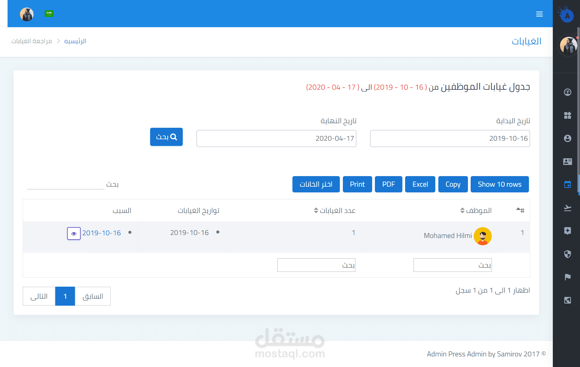Screen dimensions: 580x367
Task: Open the اختر الخانات column chooser
Action: coord(316,184)
